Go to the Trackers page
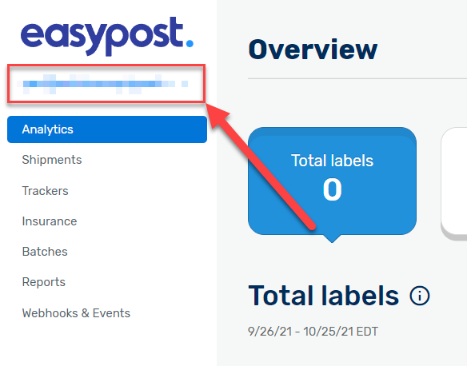467x366 pixels. coord(46,191)
